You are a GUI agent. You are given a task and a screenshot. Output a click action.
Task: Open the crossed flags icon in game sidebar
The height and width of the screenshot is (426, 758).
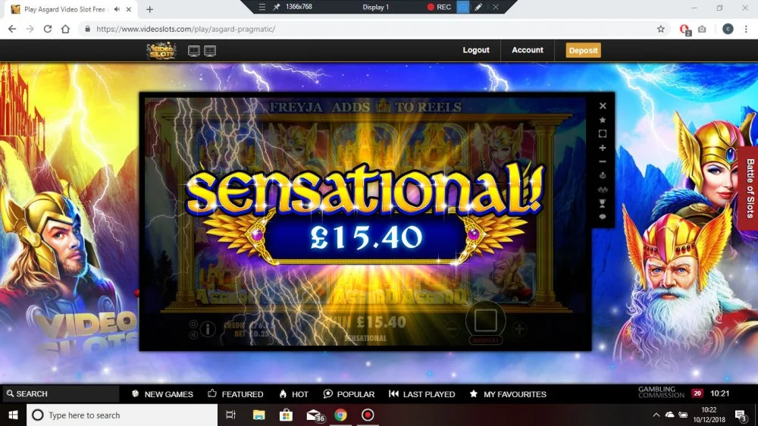point(603,190)
